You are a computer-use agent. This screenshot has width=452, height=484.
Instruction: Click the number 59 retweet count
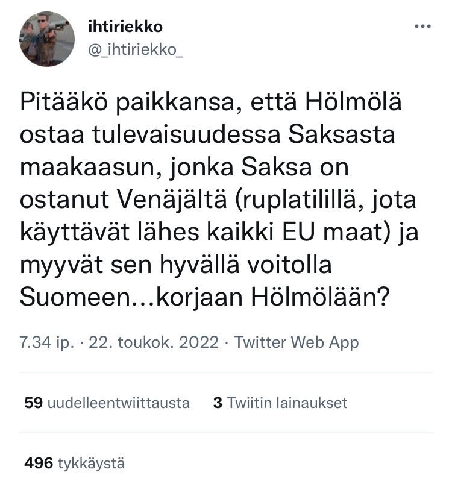[34, 403]
